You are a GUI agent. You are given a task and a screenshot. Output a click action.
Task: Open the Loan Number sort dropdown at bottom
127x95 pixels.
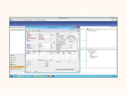click(x=41, y=72)
